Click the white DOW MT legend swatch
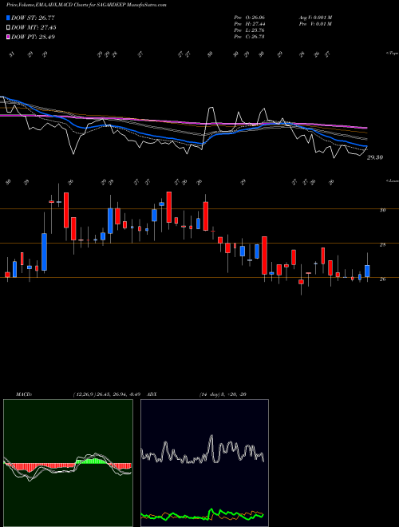 [9, 28]
